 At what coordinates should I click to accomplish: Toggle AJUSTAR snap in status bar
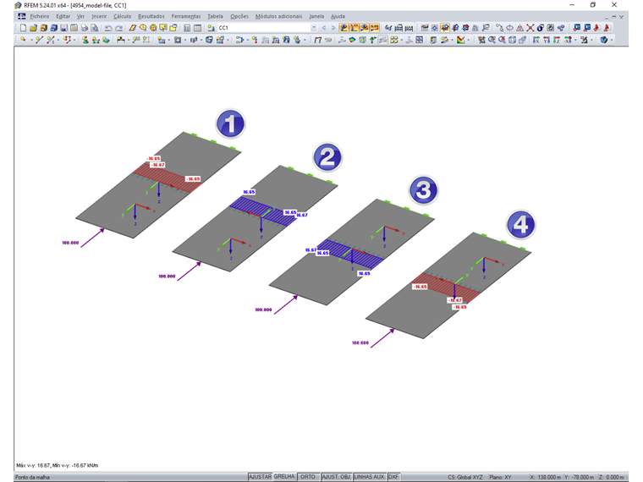pos(260,477)
